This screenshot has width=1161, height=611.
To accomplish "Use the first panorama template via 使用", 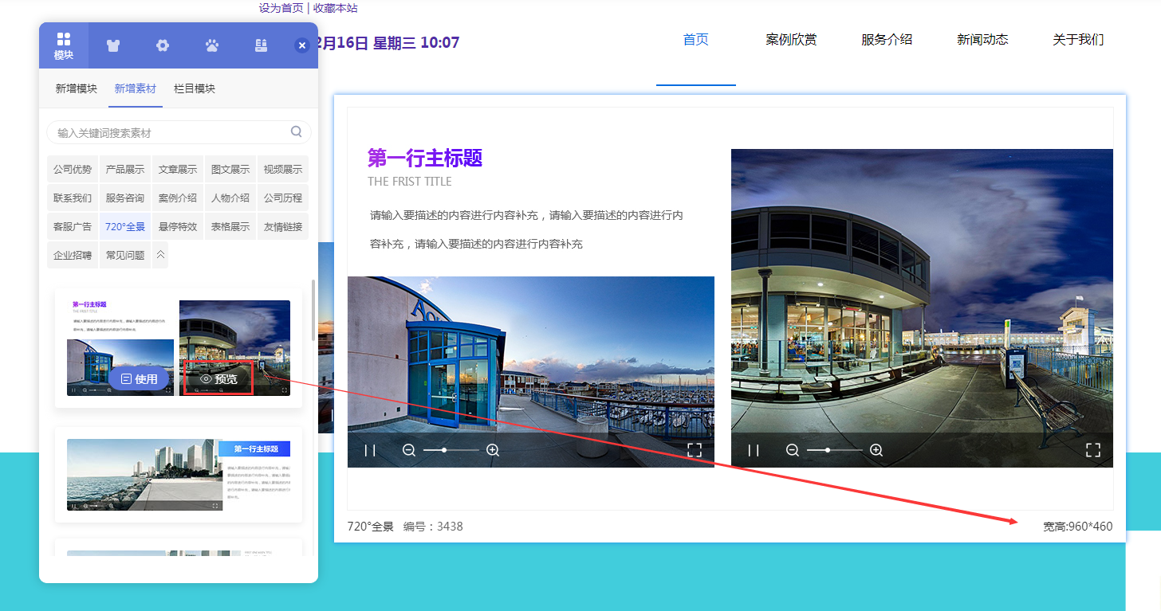I will [139, 379].
